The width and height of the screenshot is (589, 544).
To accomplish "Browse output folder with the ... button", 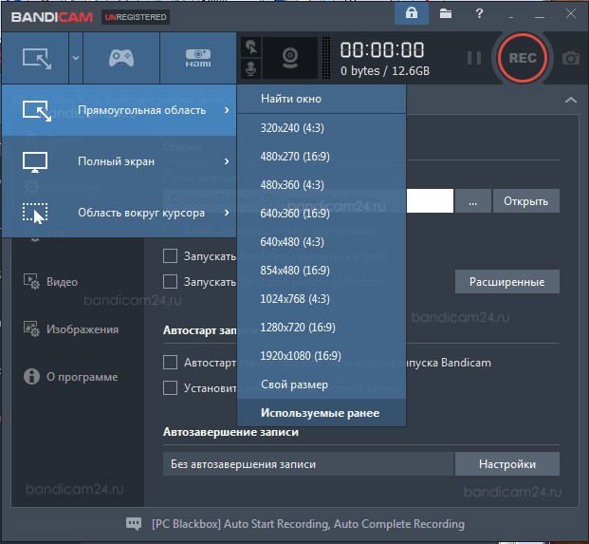I will pyautogui.click(x=473, y=201).
